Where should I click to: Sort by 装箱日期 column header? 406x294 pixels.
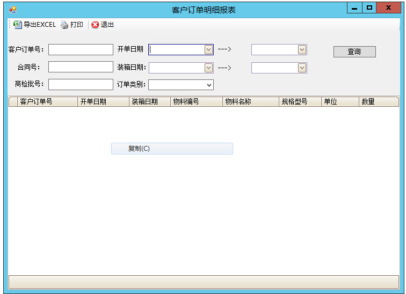150,101
